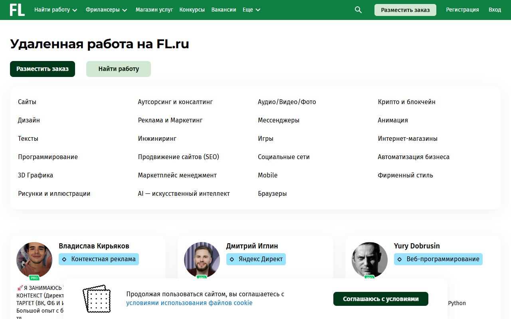Open the Программирование category
Screen dimensions: 511x319
point(48,157)
